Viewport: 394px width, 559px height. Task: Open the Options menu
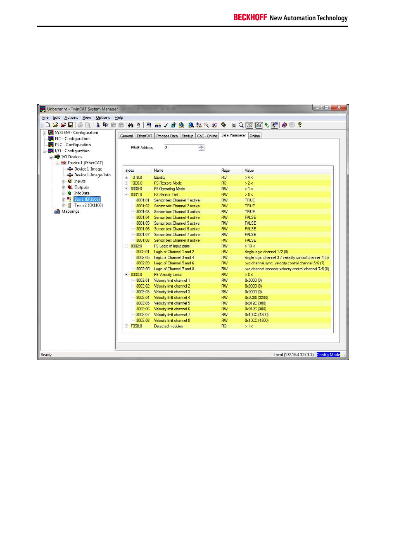pos(103,118)
